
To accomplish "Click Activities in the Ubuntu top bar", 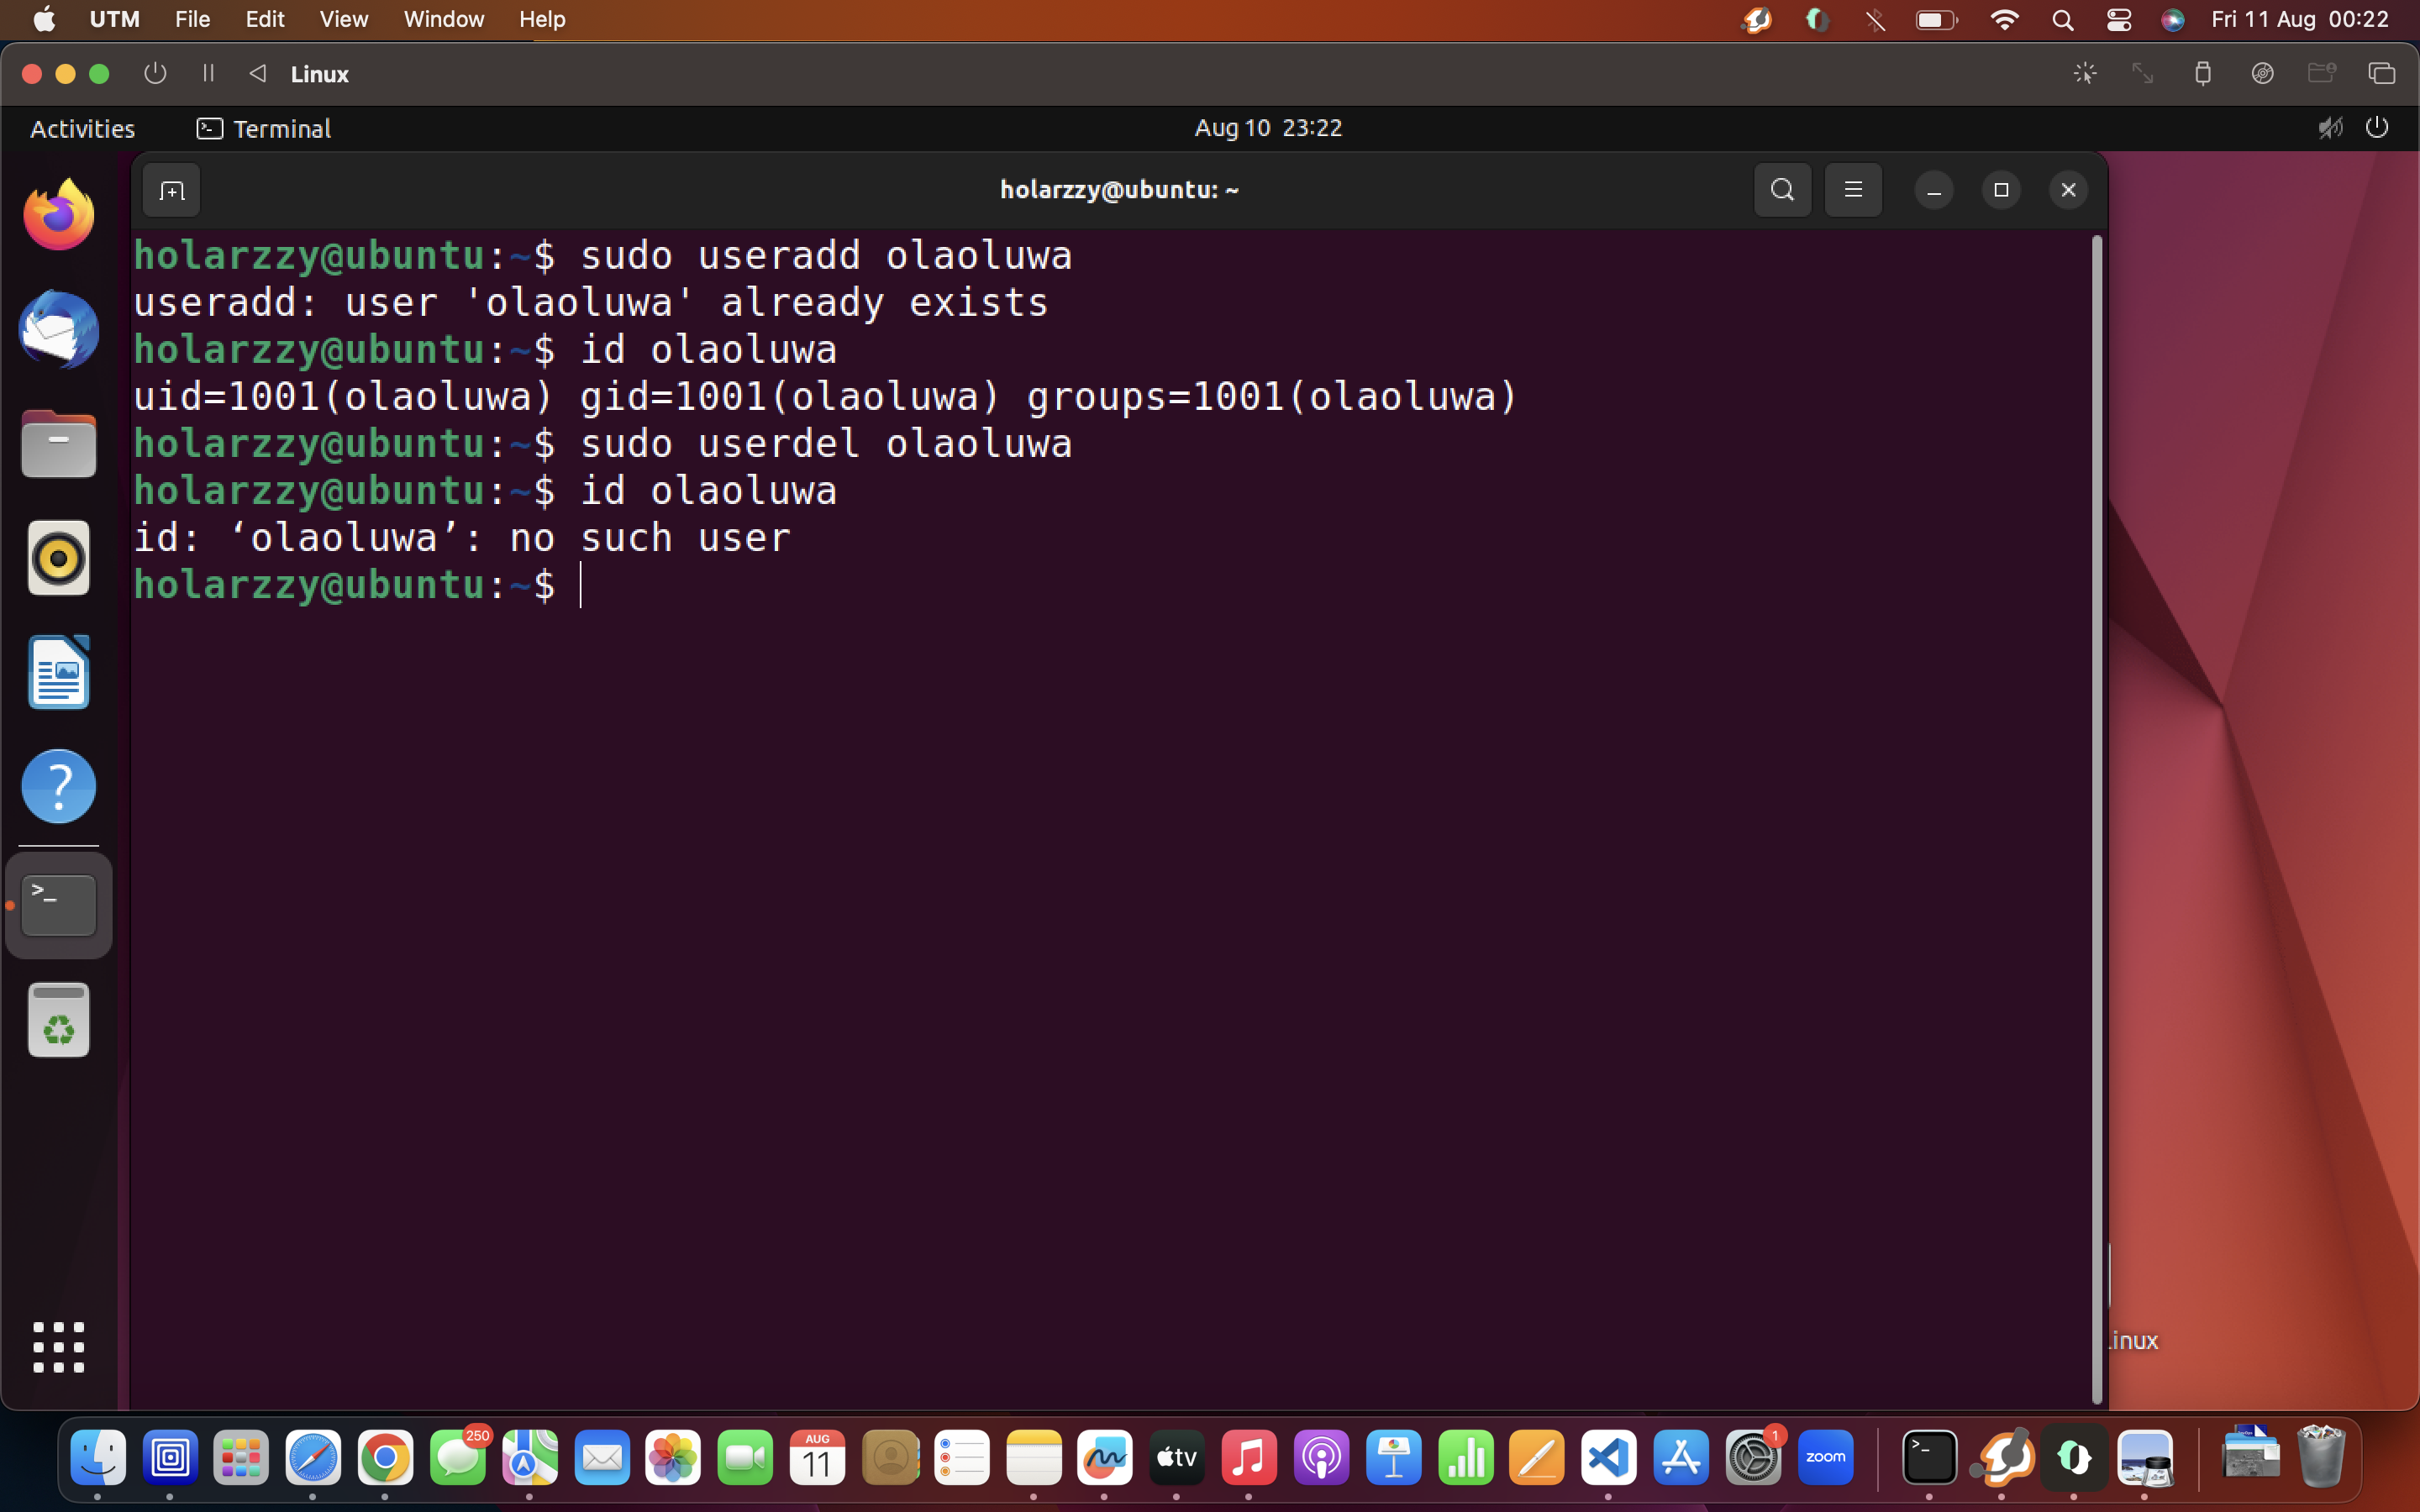I will point(83,128).
